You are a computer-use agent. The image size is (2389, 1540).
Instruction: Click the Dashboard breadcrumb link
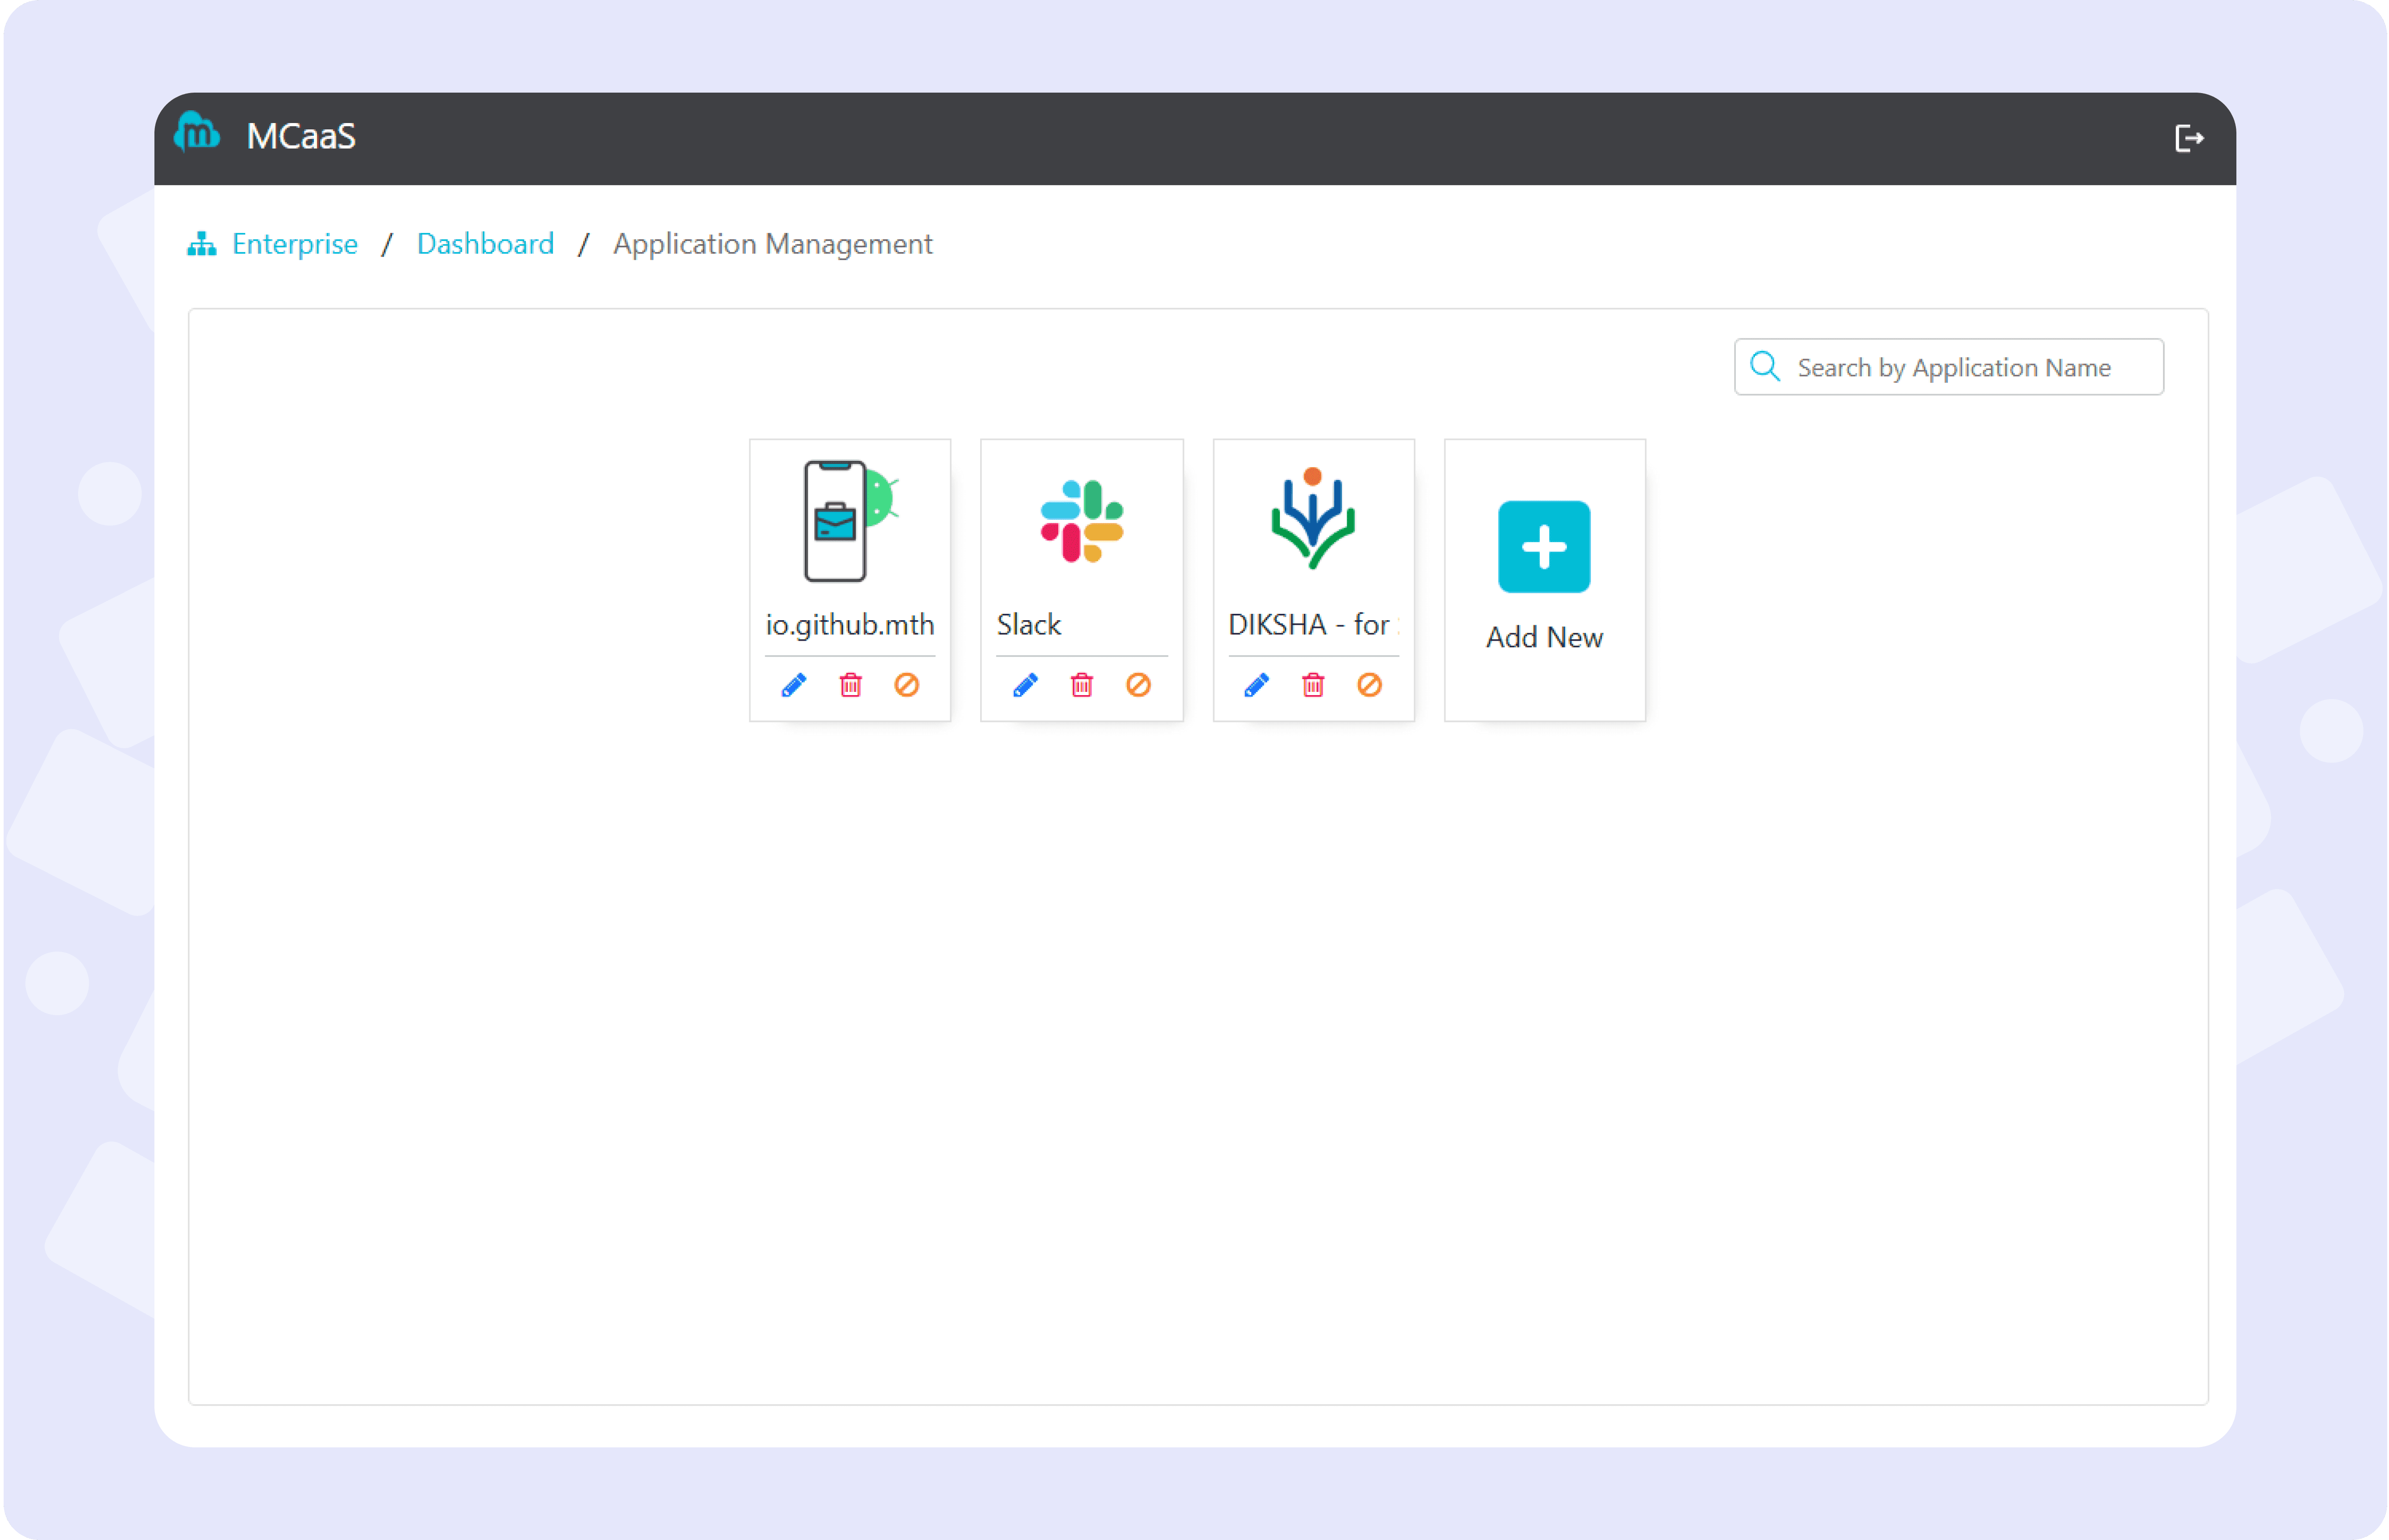(x=484, y=244)
